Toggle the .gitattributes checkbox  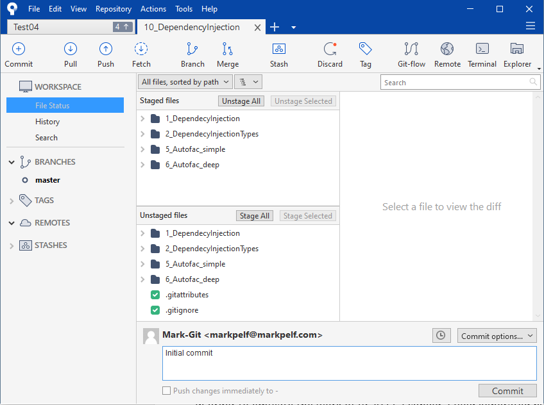pos(155,295)
